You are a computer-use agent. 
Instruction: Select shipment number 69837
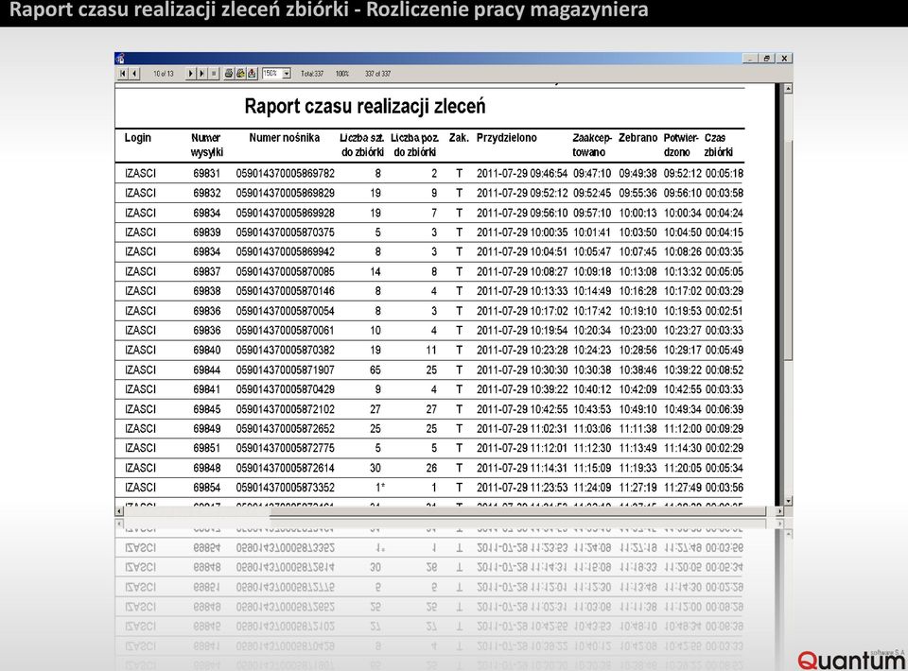(207, 272)
